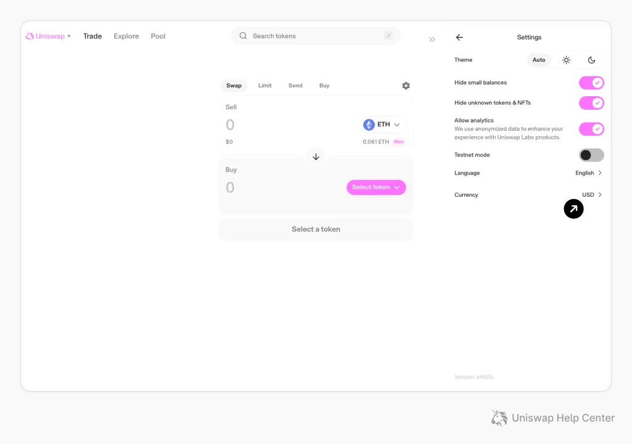Select the Swap tab
Viewport: 632px width, 444px height.
(x=234, y=86)
